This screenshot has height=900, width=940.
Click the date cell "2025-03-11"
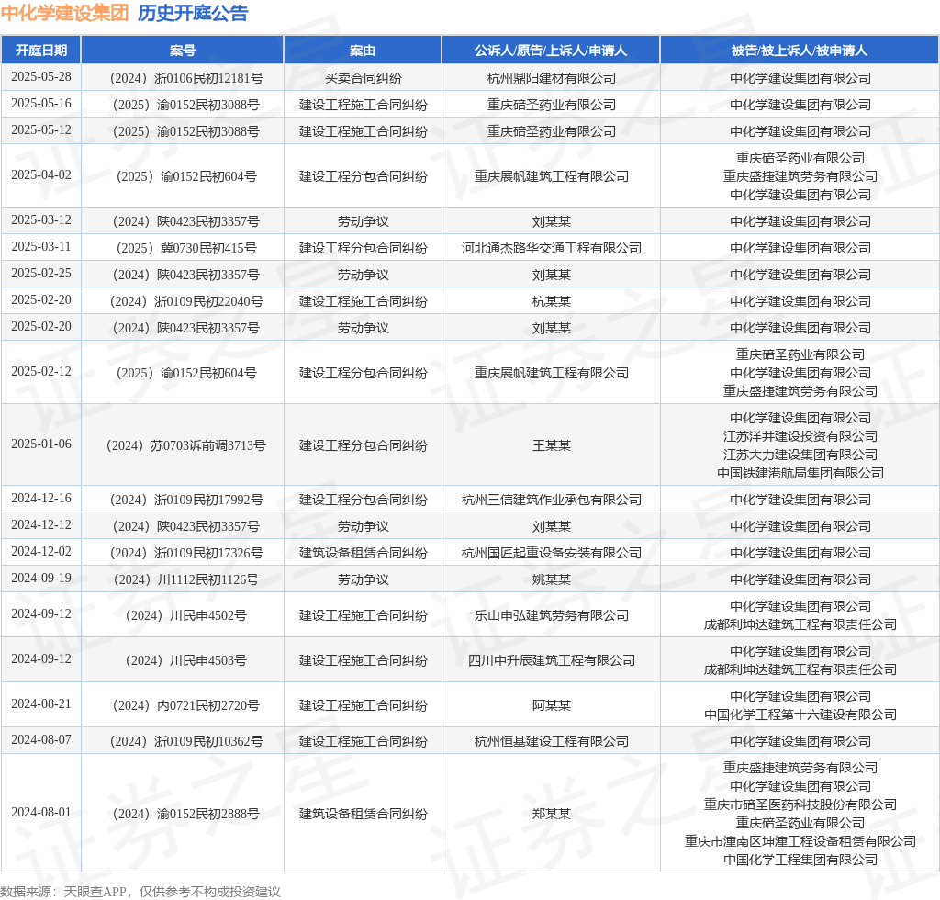point(40,246)
